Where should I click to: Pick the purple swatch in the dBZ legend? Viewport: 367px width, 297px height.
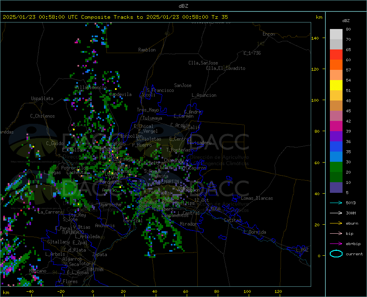coord(336,136)
